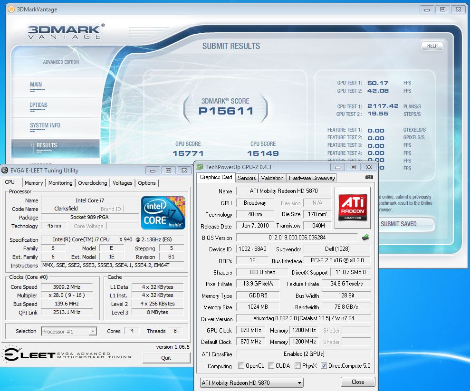Click the Subvendor field Dell (1028)
470x391 pixels.
337,249
